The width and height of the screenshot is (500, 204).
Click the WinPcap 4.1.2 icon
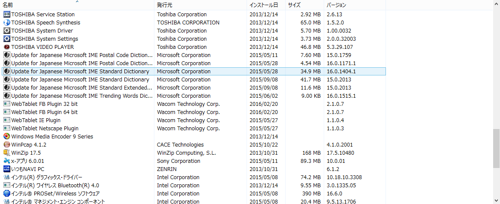pyautogui.click(x=6, y=144)
